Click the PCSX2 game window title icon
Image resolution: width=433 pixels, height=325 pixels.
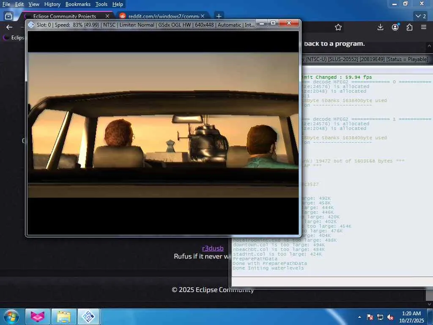31,25
